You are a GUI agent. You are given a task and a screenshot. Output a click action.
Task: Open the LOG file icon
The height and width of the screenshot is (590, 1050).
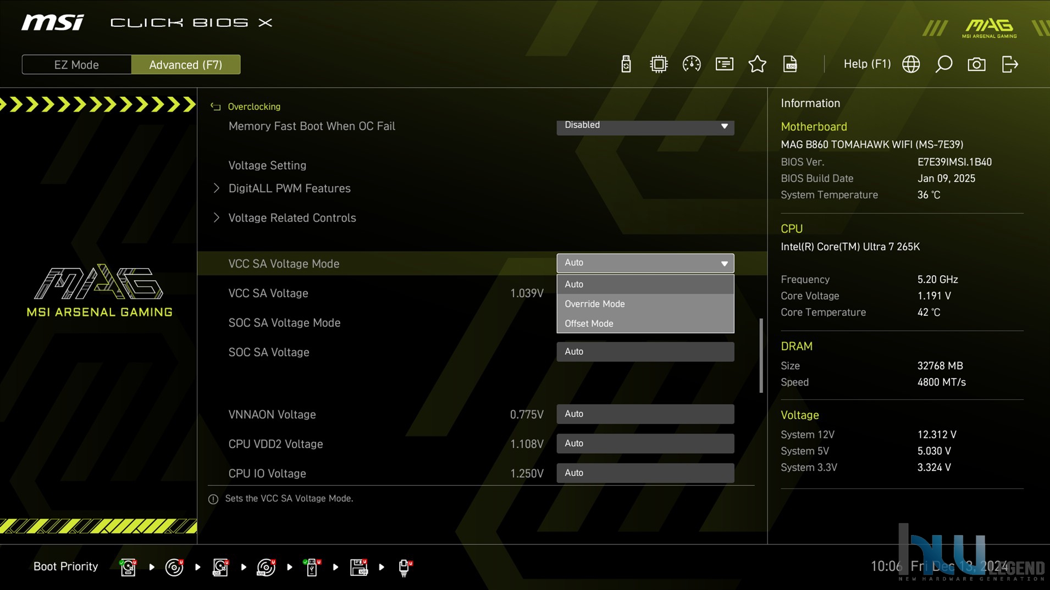[x=790, y=64]
